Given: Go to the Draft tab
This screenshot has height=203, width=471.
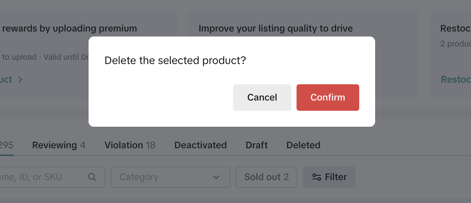Looking at the screenshot, I should [x=256, y=145].
